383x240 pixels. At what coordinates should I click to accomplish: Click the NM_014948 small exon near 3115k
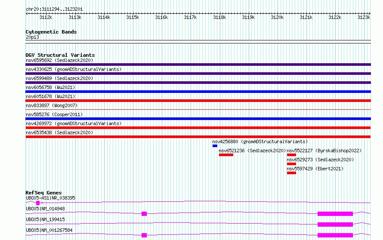(x=144, y=214)
